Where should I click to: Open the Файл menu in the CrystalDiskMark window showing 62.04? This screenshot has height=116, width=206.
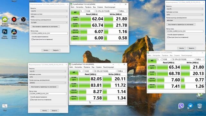72,7
